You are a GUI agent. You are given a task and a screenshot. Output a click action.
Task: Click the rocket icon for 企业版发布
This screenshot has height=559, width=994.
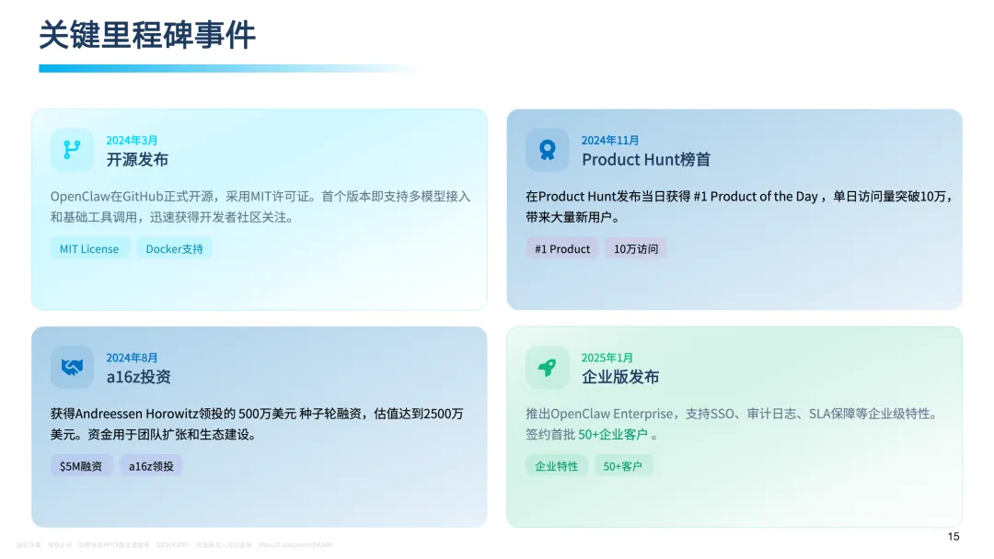(x=547, y=367)
